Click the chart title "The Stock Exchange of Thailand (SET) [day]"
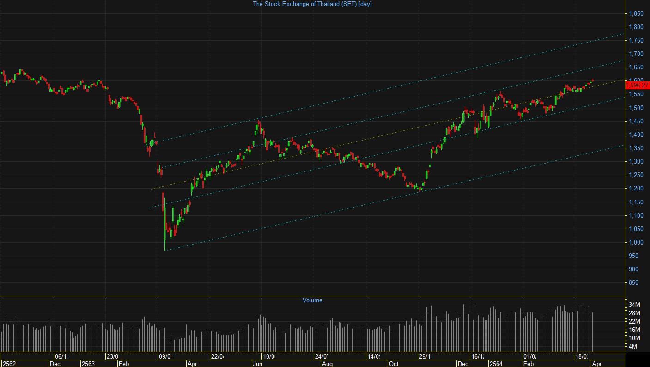This screenshot has width=650, height=367. point(312,4)
